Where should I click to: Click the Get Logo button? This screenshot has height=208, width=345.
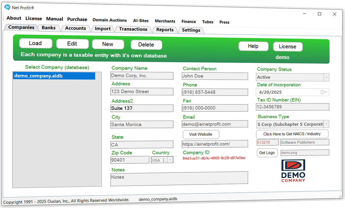(267, 153)
